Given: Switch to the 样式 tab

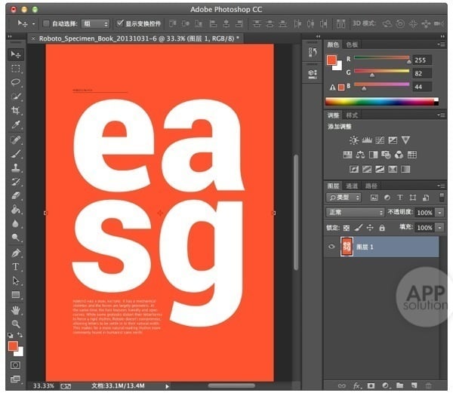Looking at the screenshot, I should click(352, 115).
